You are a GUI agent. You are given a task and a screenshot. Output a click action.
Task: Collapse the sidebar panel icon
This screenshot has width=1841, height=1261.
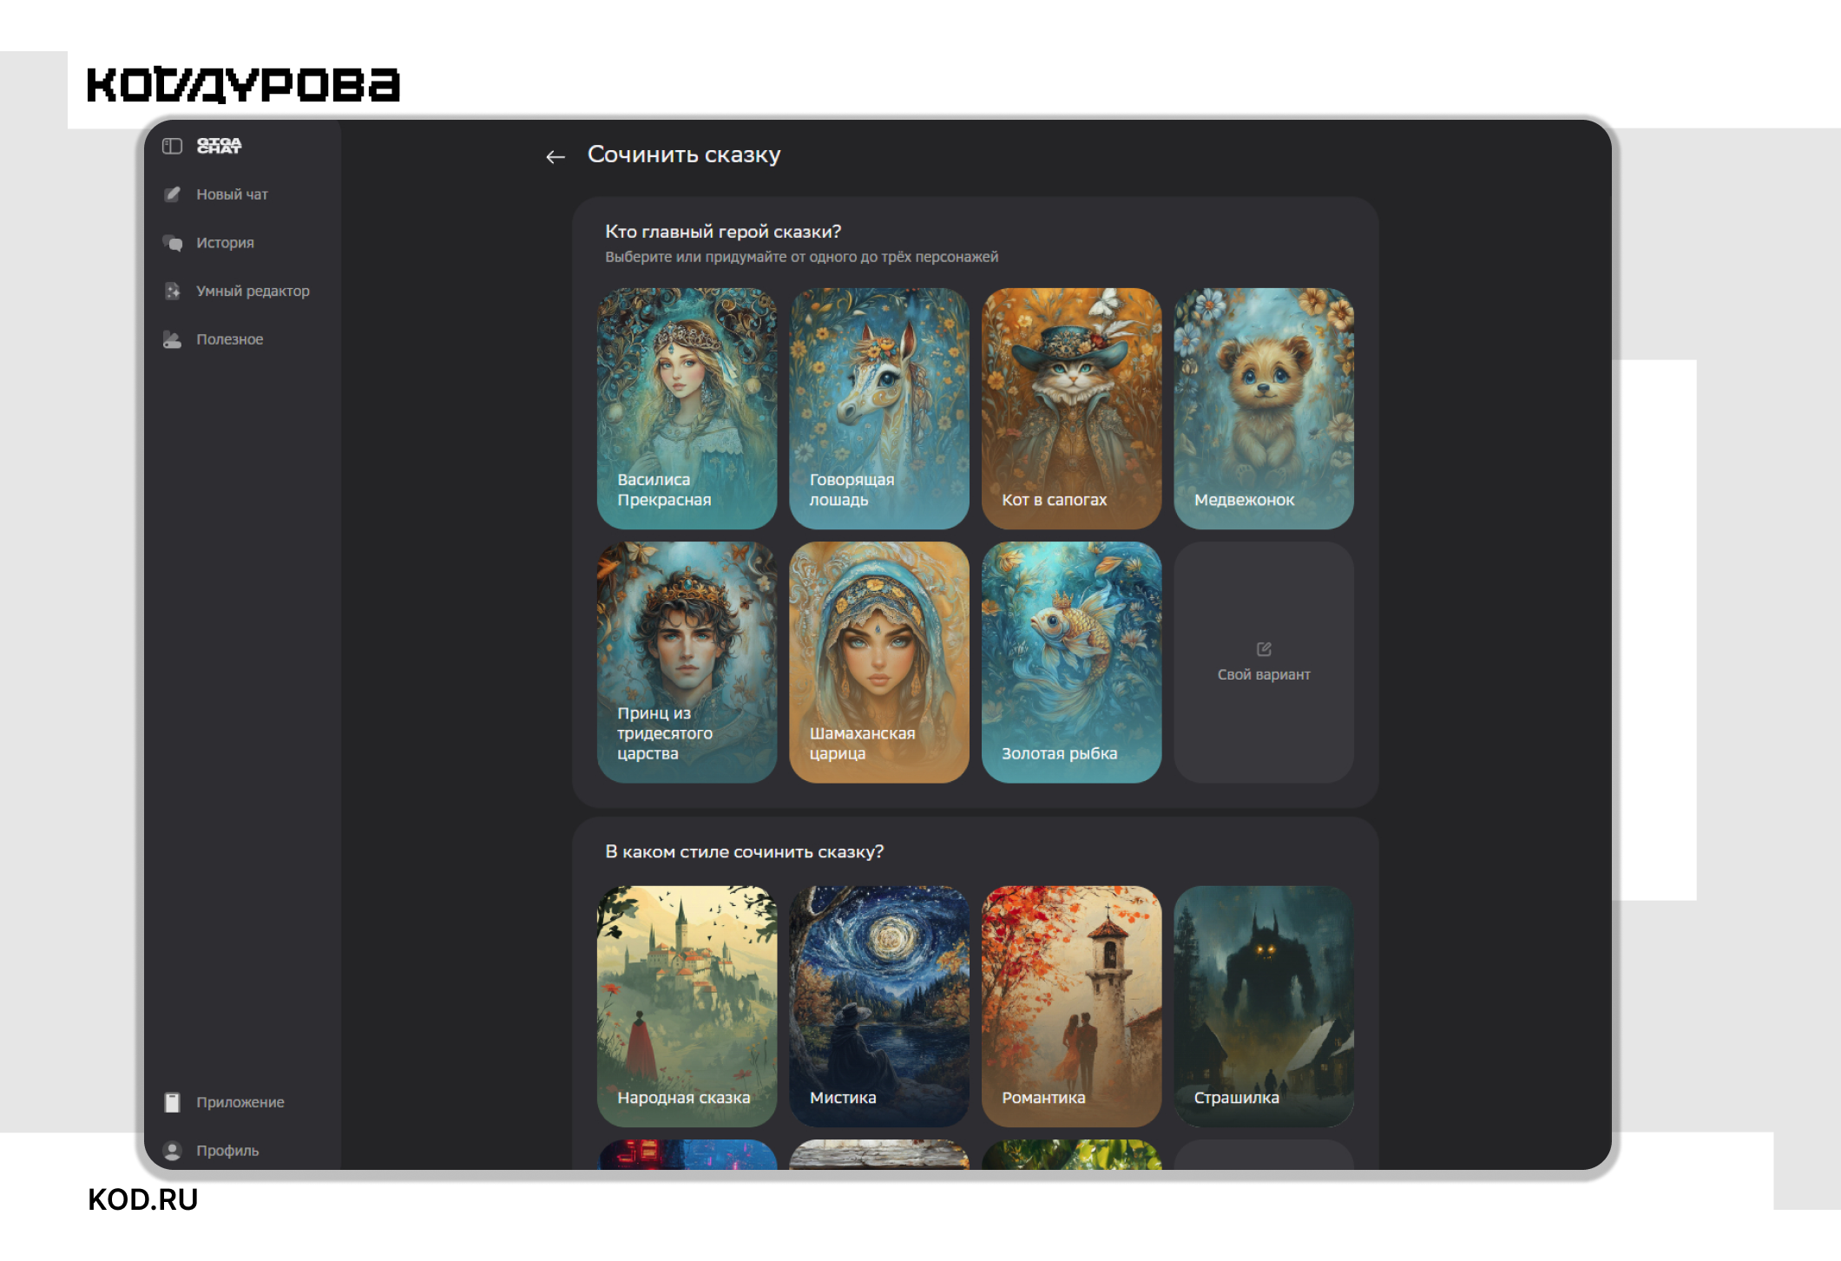[x=172, y=146]
